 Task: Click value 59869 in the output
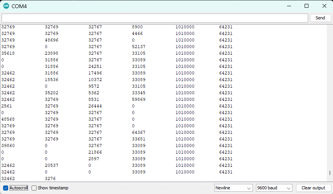click(138, 99)
